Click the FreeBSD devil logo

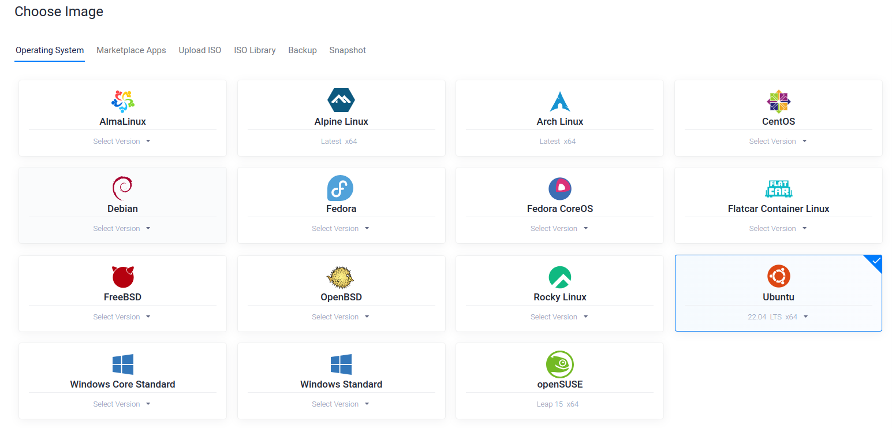tap(123, 277)
